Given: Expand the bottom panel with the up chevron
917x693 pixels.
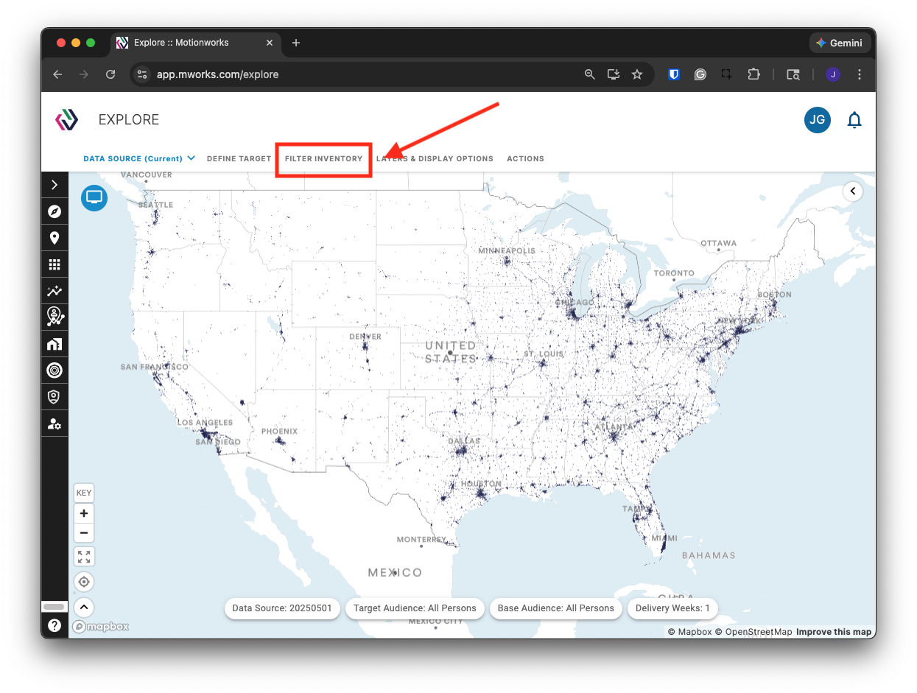Looking at the screenshot, I should (84, 608).
